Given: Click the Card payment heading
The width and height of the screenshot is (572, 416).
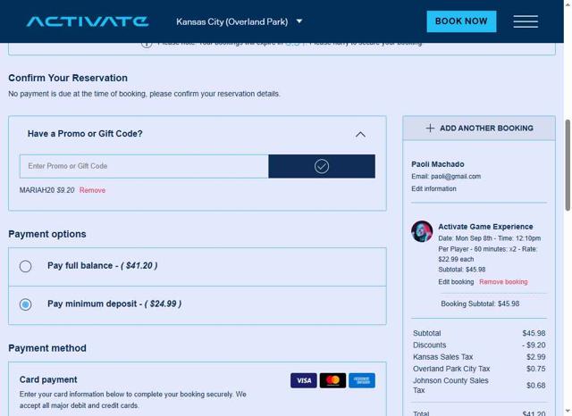Looking at the screenshot, I should pyautogui.click(x=48, y=379).
